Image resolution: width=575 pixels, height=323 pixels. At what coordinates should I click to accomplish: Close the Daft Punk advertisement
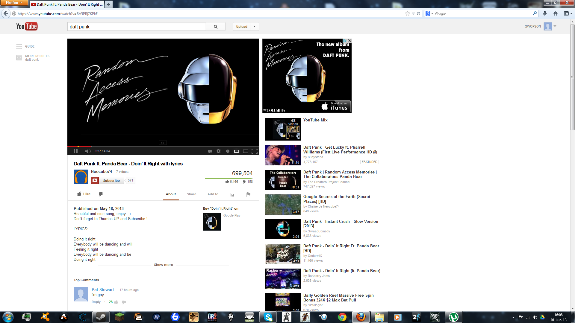click(x=349, y=41)
